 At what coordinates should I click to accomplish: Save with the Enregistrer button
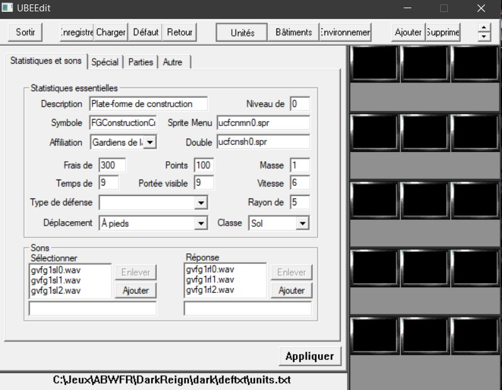[77, 32]
